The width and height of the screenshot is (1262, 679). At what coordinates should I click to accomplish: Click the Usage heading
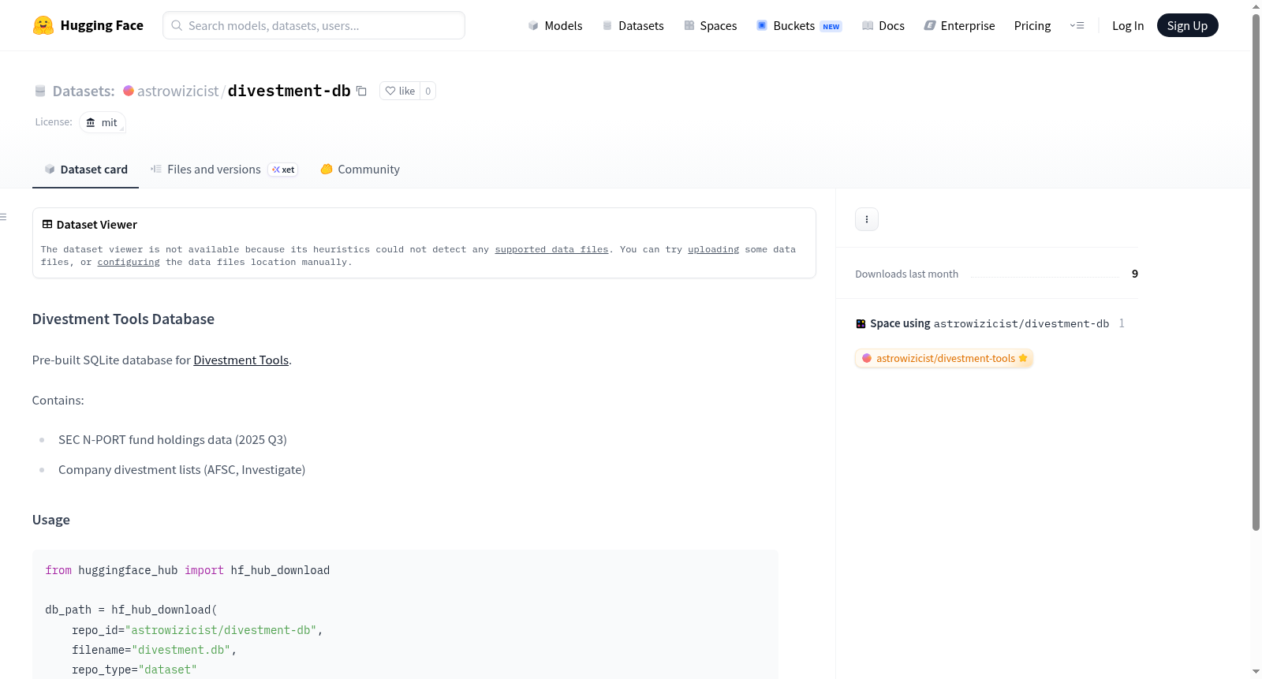pos(51,520)
